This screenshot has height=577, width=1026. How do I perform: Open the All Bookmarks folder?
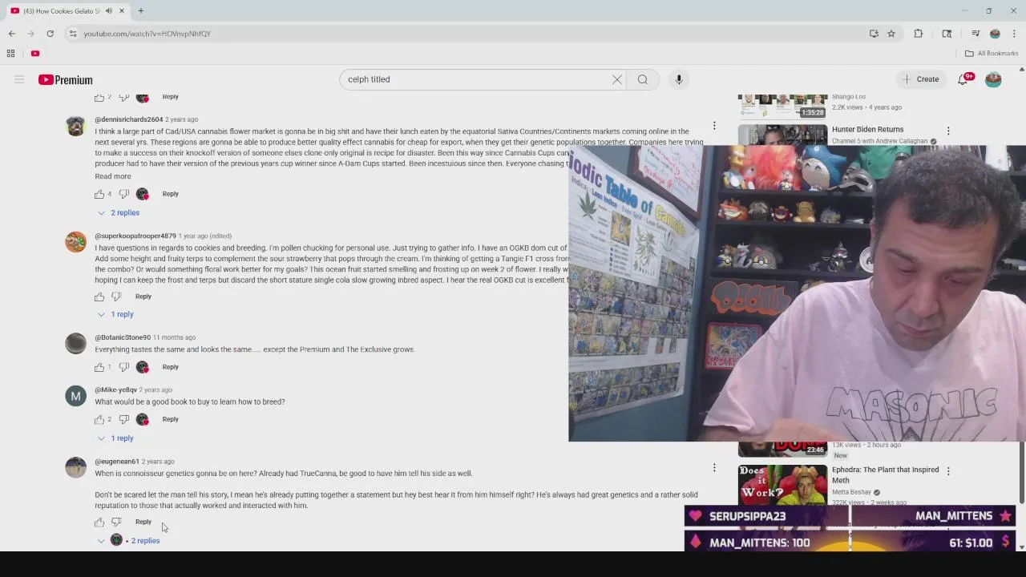(992, 53)
